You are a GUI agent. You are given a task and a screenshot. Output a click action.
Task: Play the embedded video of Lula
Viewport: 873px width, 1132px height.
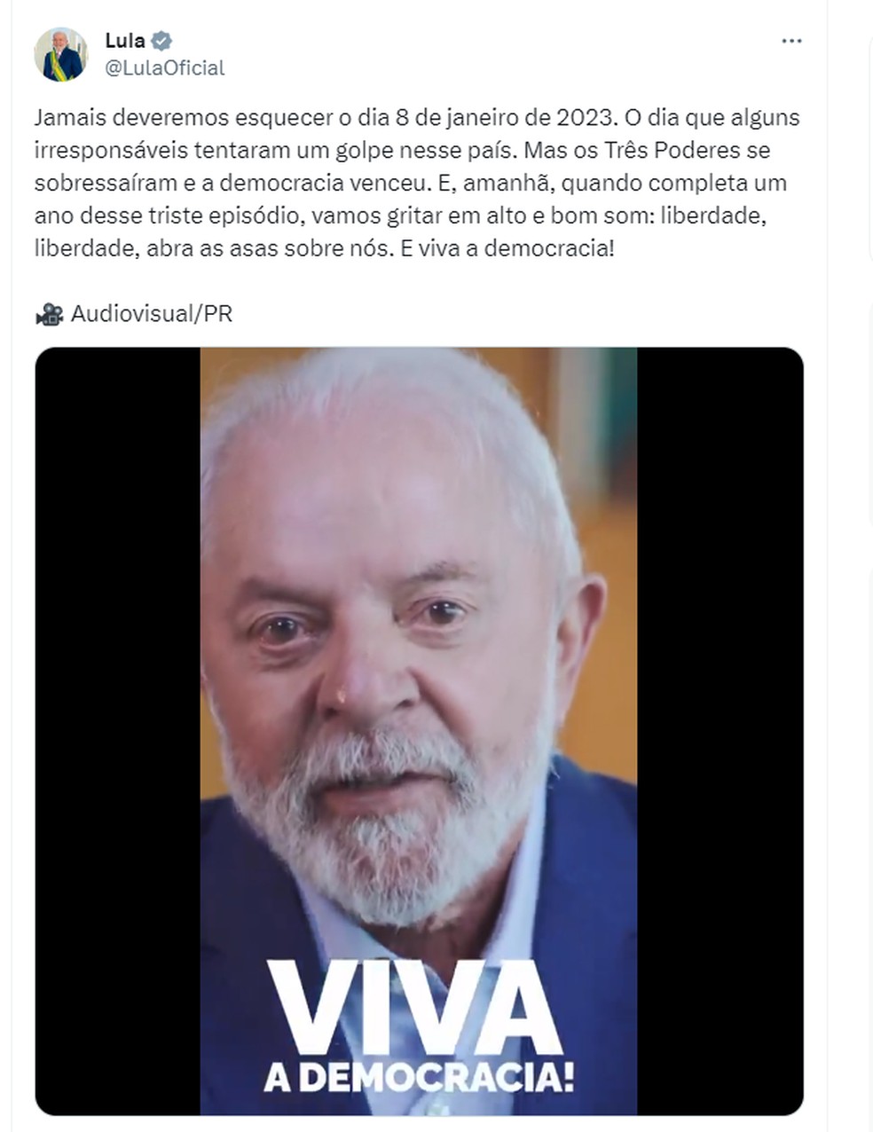point(419,731)
